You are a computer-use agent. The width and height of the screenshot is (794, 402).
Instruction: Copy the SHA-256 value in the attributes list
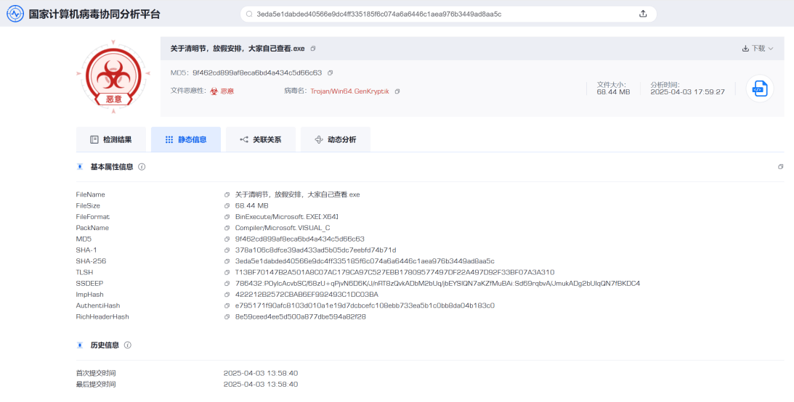[x=227, y=261]
